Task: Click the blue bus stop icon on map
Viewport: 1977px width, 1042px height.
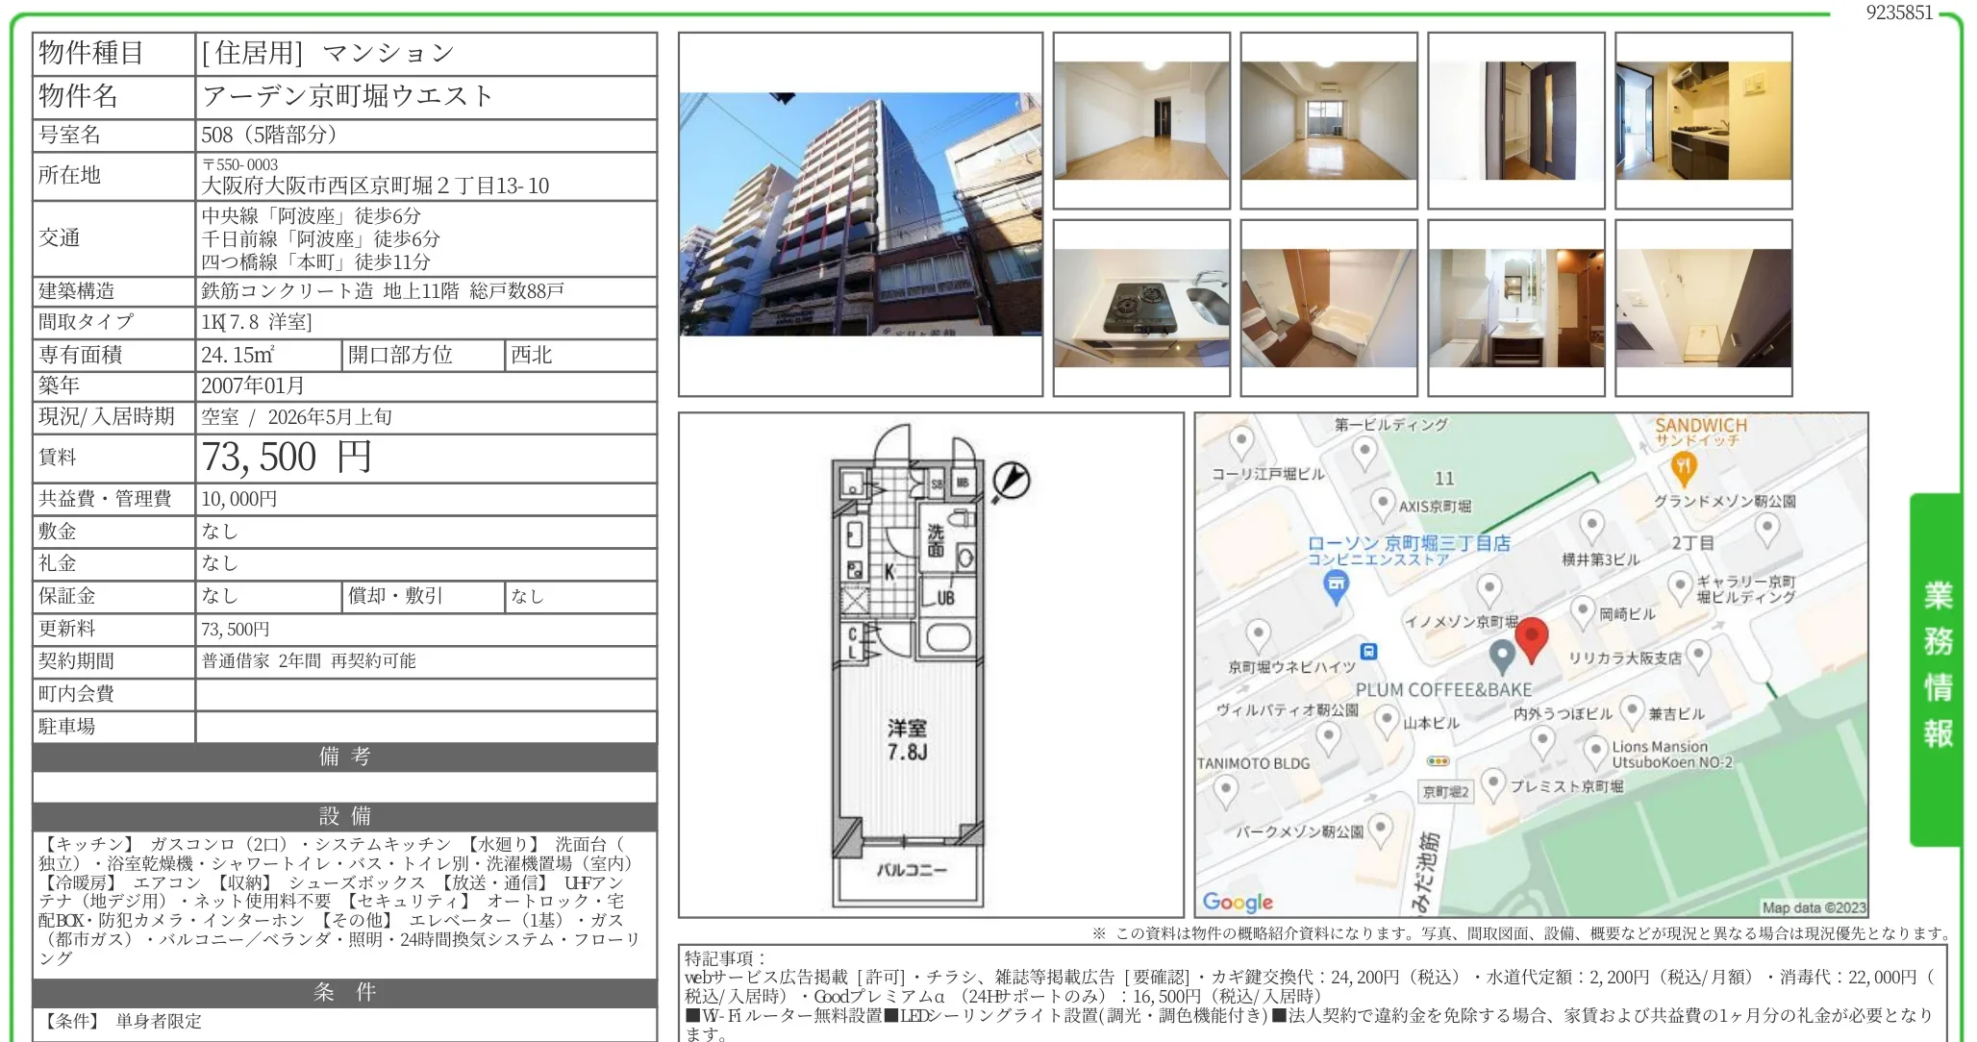Action: point(1369,652)
